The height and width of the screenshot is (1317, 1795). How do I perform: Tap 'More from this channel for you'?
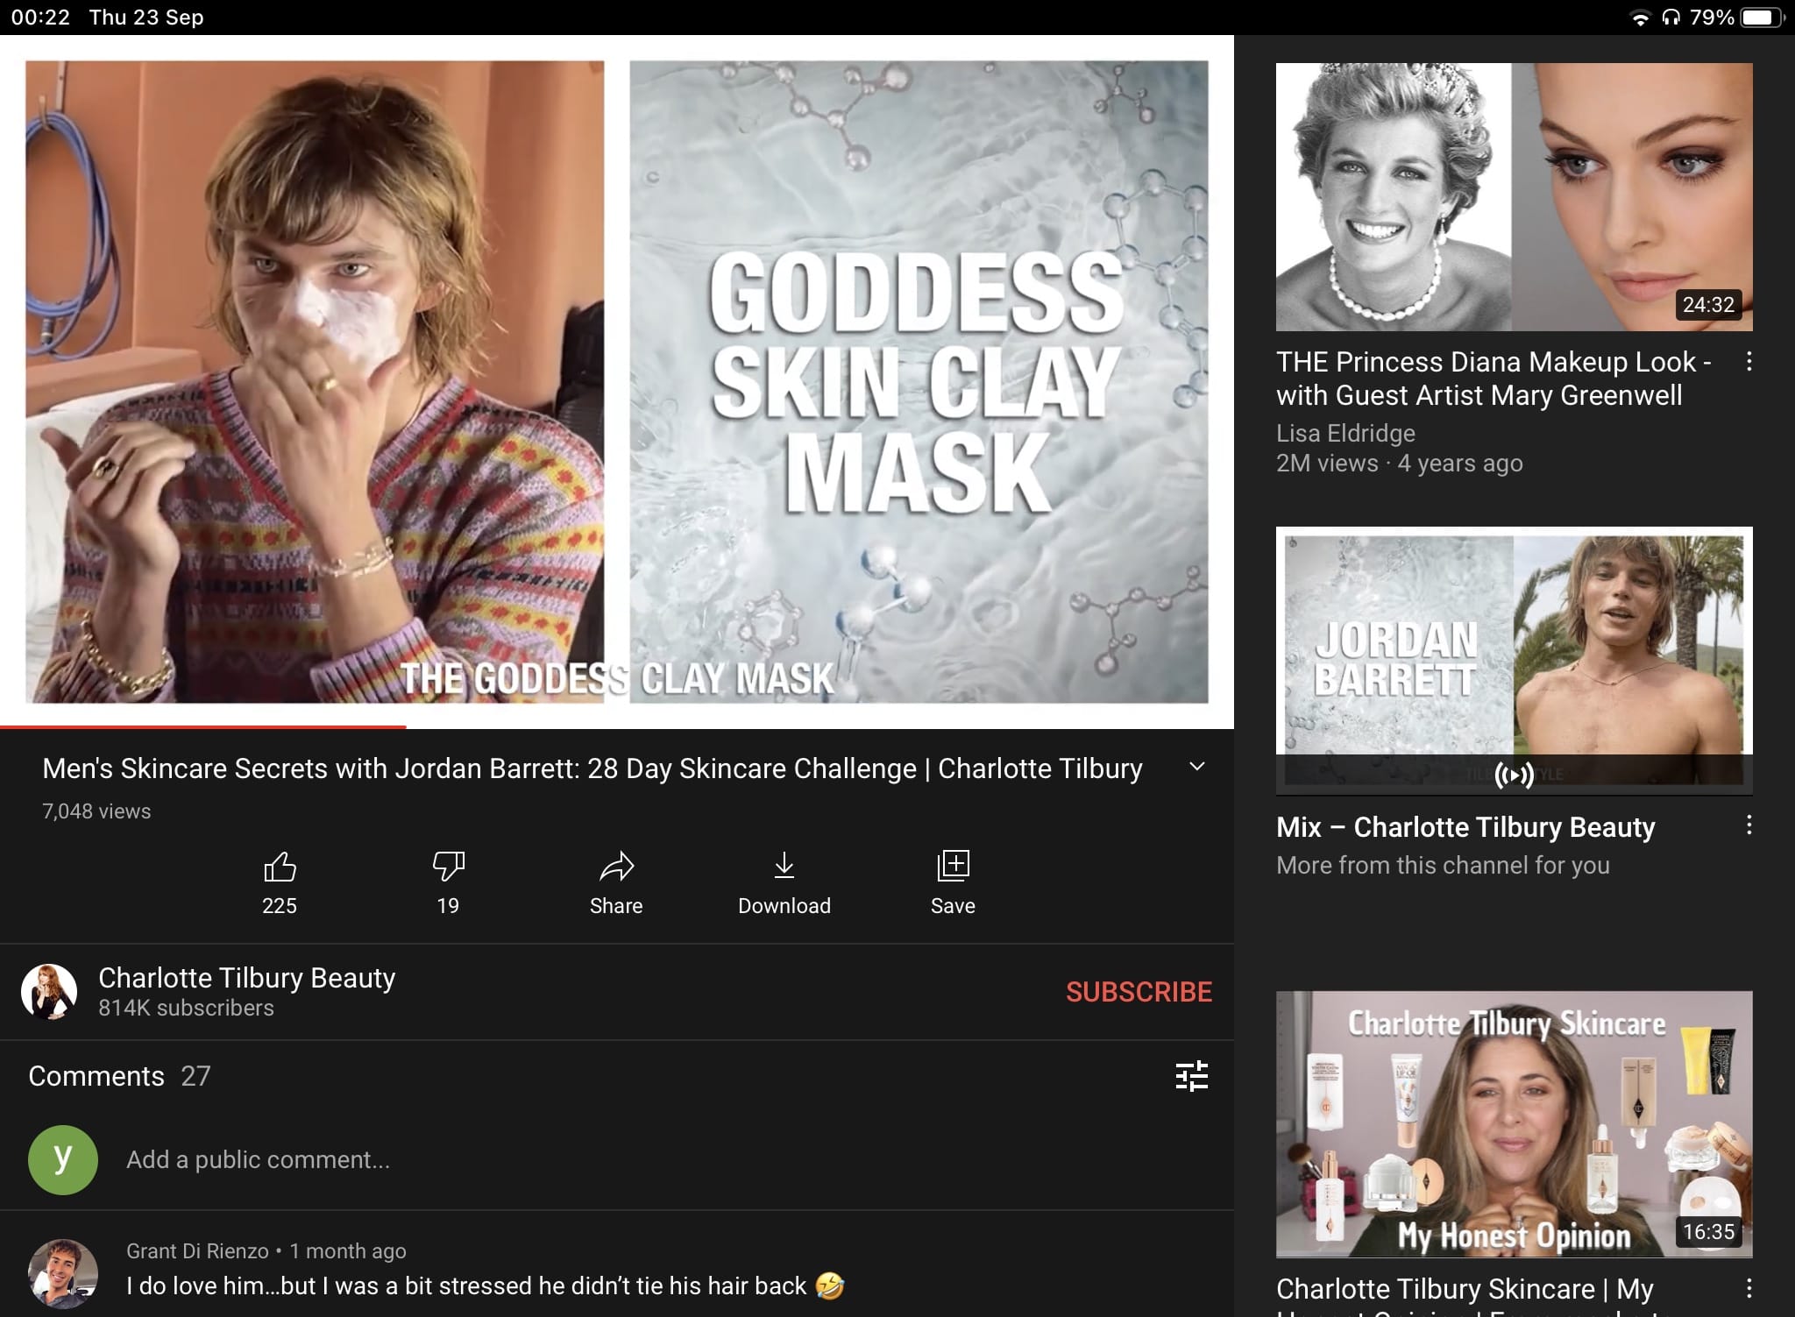point(1443,866)
